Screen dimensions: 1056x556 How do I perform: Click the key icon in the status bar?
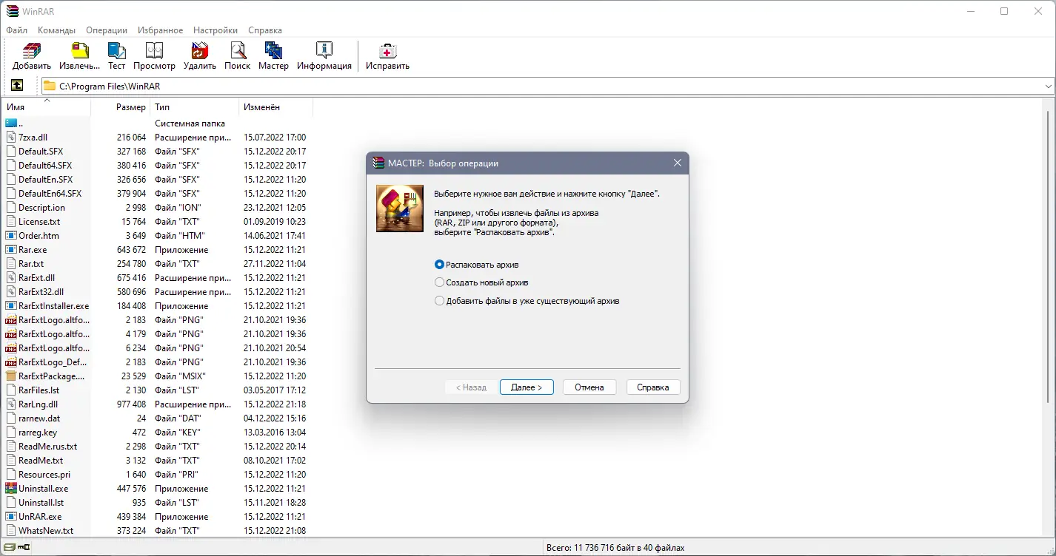[x=24, y=548]
